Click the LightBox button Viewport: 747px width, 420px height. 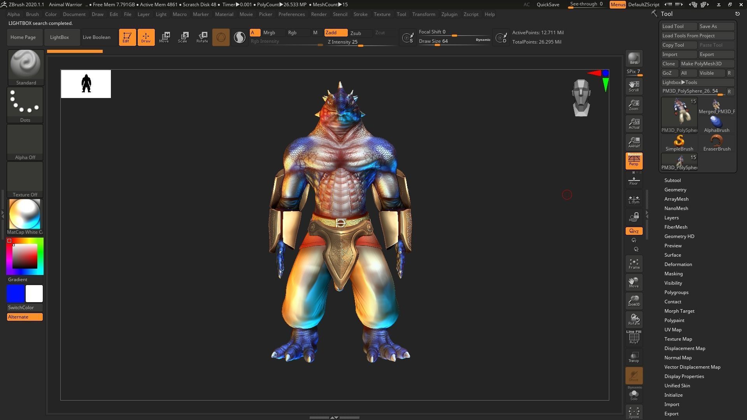click(x=60, y=37)
